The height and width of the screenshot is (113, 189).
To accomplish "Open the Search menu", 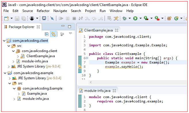I will [76, 11].
